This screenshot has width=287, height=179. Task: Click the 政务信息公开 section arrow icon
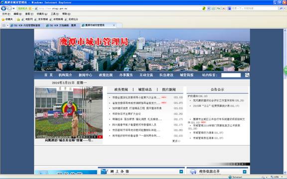(245, 172)
